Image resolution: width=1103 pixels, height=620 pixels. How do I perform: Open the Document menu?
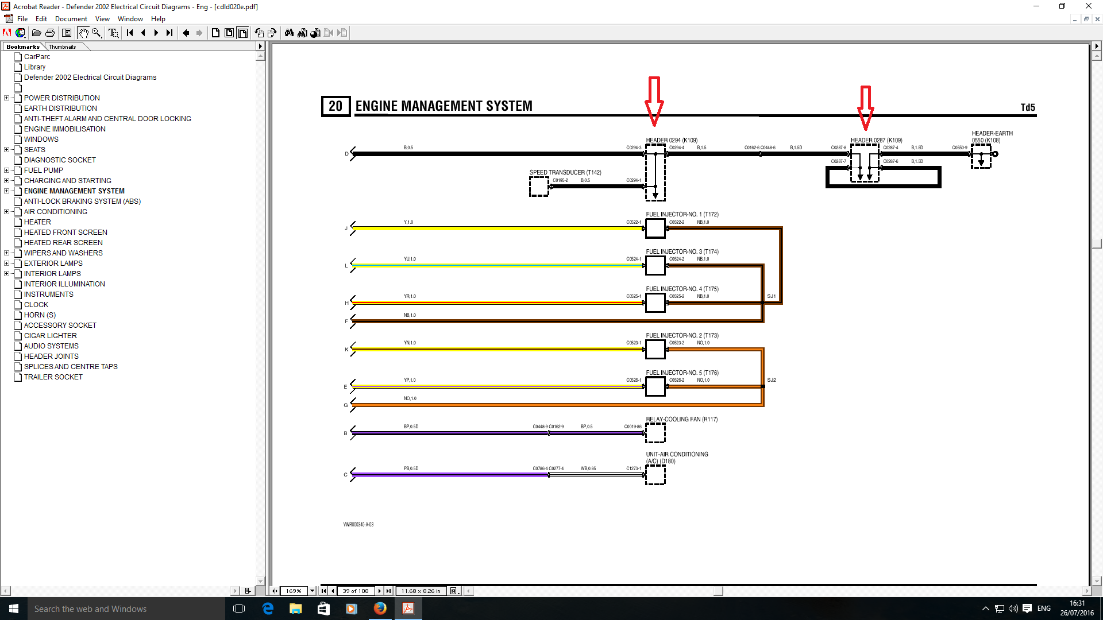71,19
